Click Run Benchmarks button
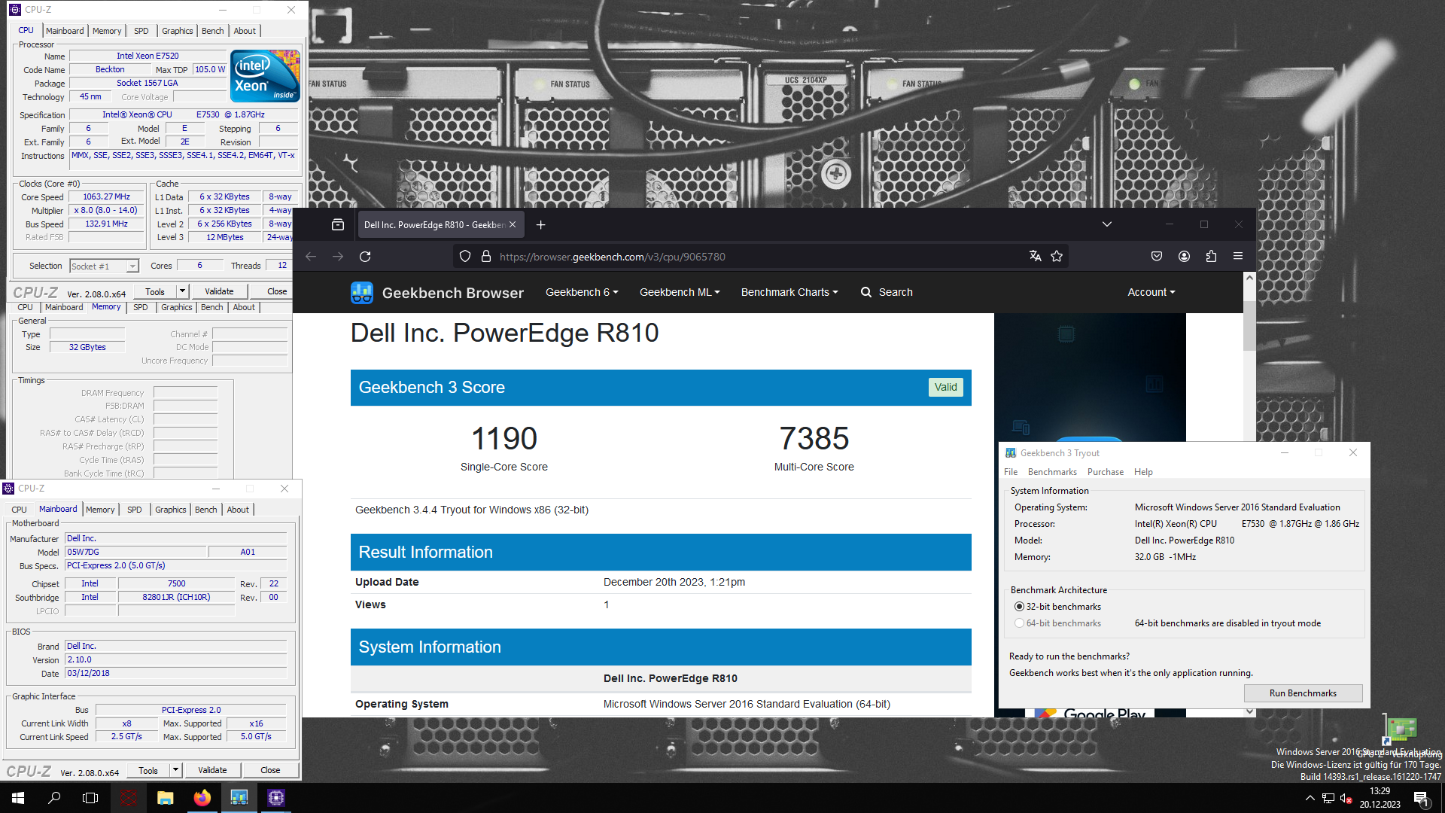The image size is (1445, 813). point(1303,693)
